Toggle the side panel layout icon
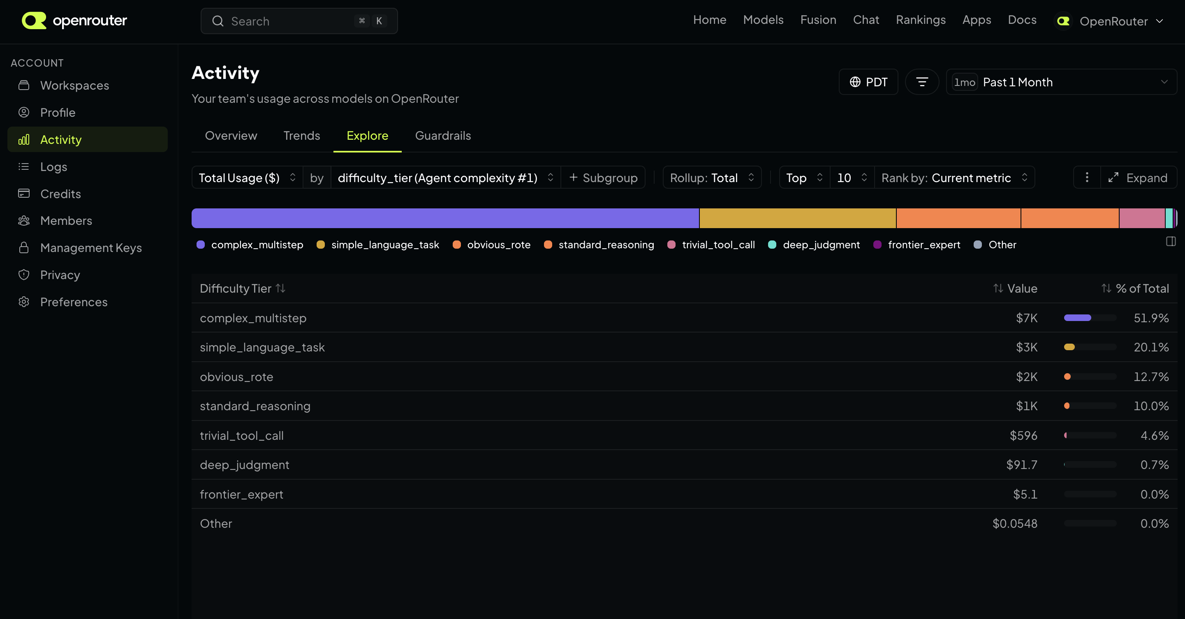 click(x=1171, y=241)
